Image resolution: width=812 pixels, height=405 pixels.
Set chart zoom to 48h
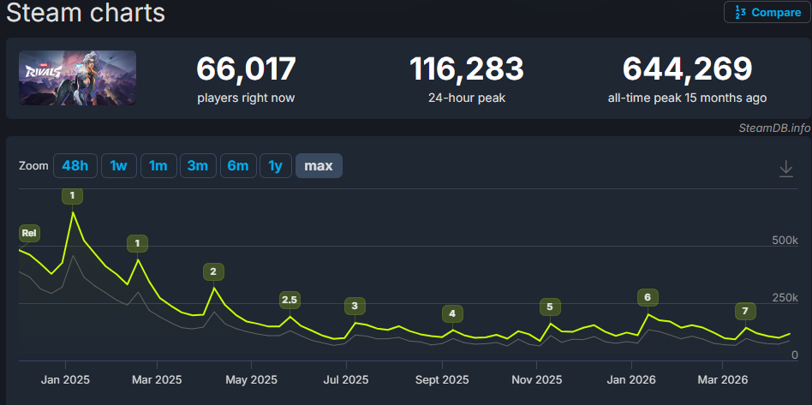tap(75, 166)
